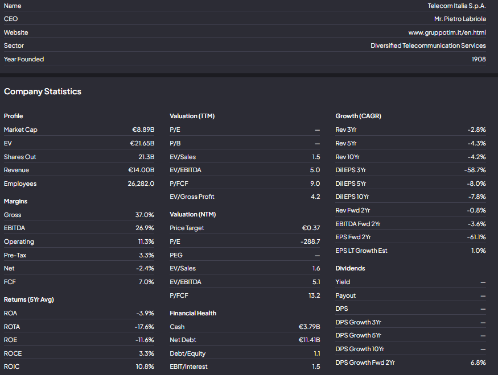498x375 pixels.
Task: Click the Gross margin value 37.0%
Action: pyautogui.click(x=145, y=215)
